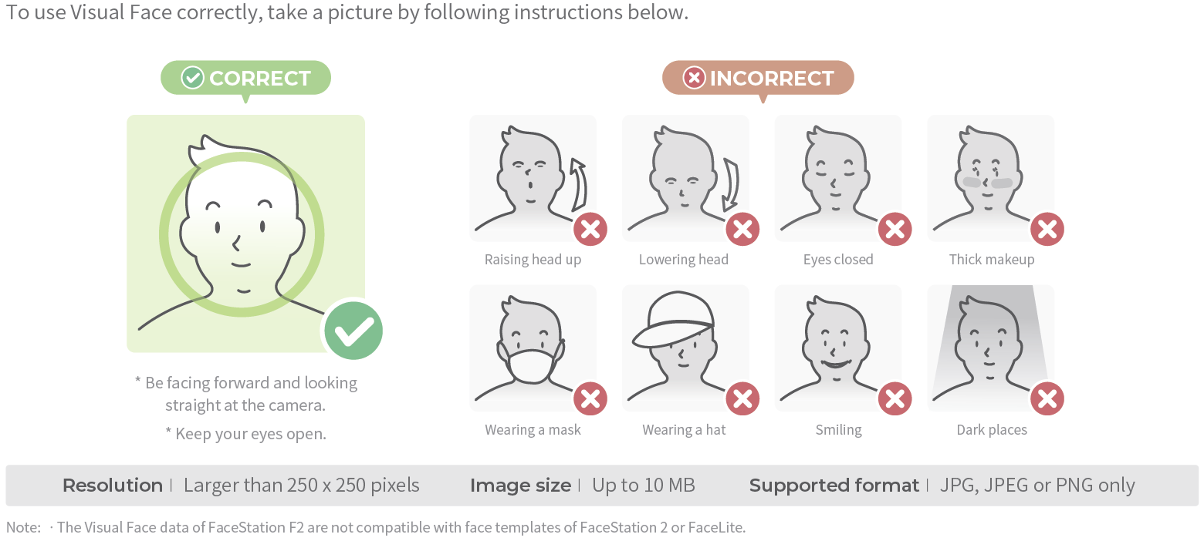
Task: Select the Thick makeup example image
Action: [x=989, y=177]
